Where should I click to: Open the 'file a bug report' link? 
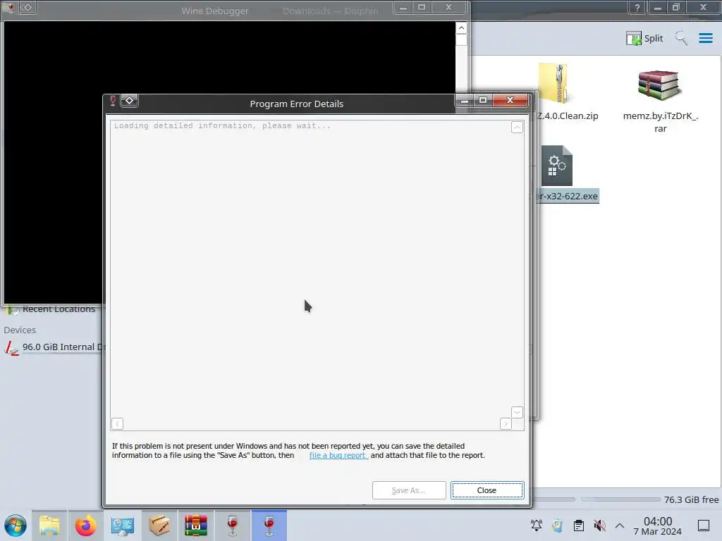click(x=338, y=455)
